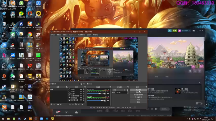Open the OBS taskbar icon
This screenshot has height=121, width=216.
pyautogui.click(x=36, y=119)
